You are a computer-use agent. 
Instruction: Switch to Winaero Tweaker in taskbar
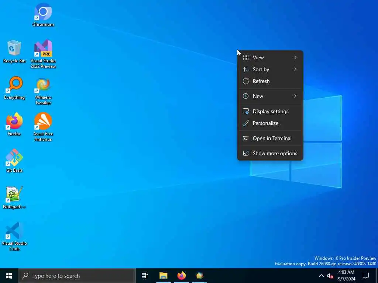pos(200,276)
